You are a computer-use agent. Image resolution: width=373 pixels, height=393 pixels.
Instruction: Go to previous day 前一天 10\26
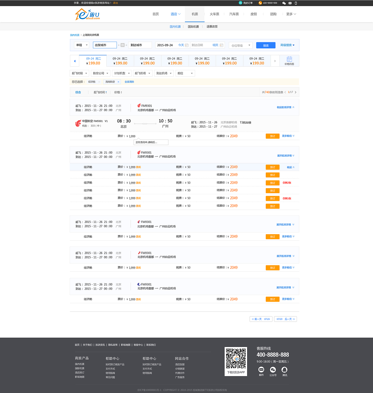(261, 319)
